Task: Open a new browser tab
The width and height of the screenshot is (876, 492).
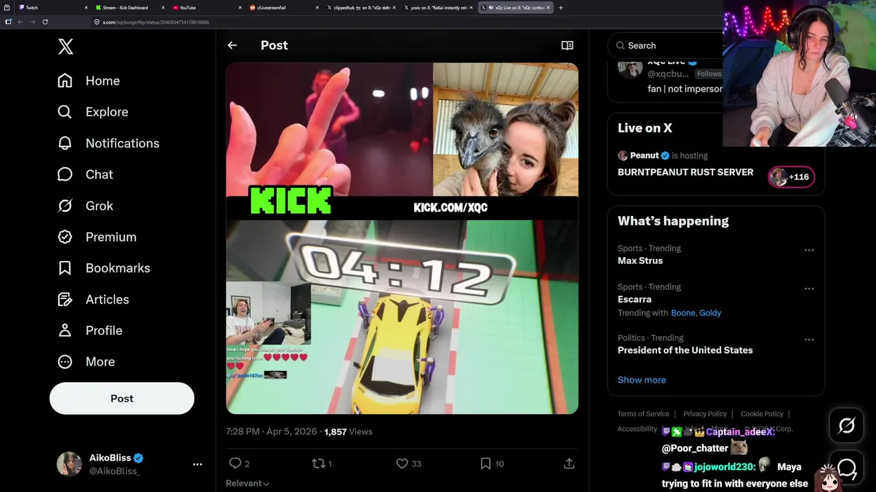Action: pyautogui.click(x=561, y=8)
